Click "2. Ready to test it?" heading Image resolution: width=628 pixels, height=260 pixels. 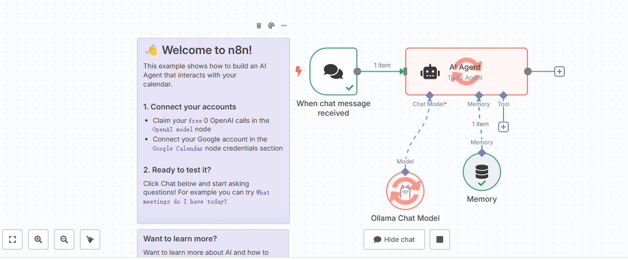177,170
